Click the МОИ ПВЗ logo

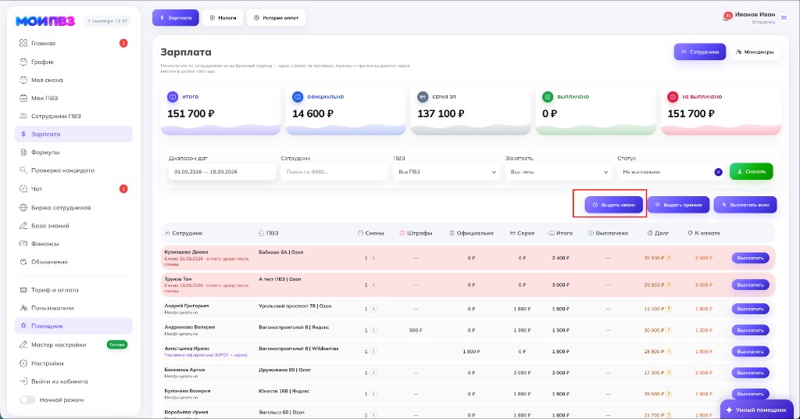pos(45,21)
